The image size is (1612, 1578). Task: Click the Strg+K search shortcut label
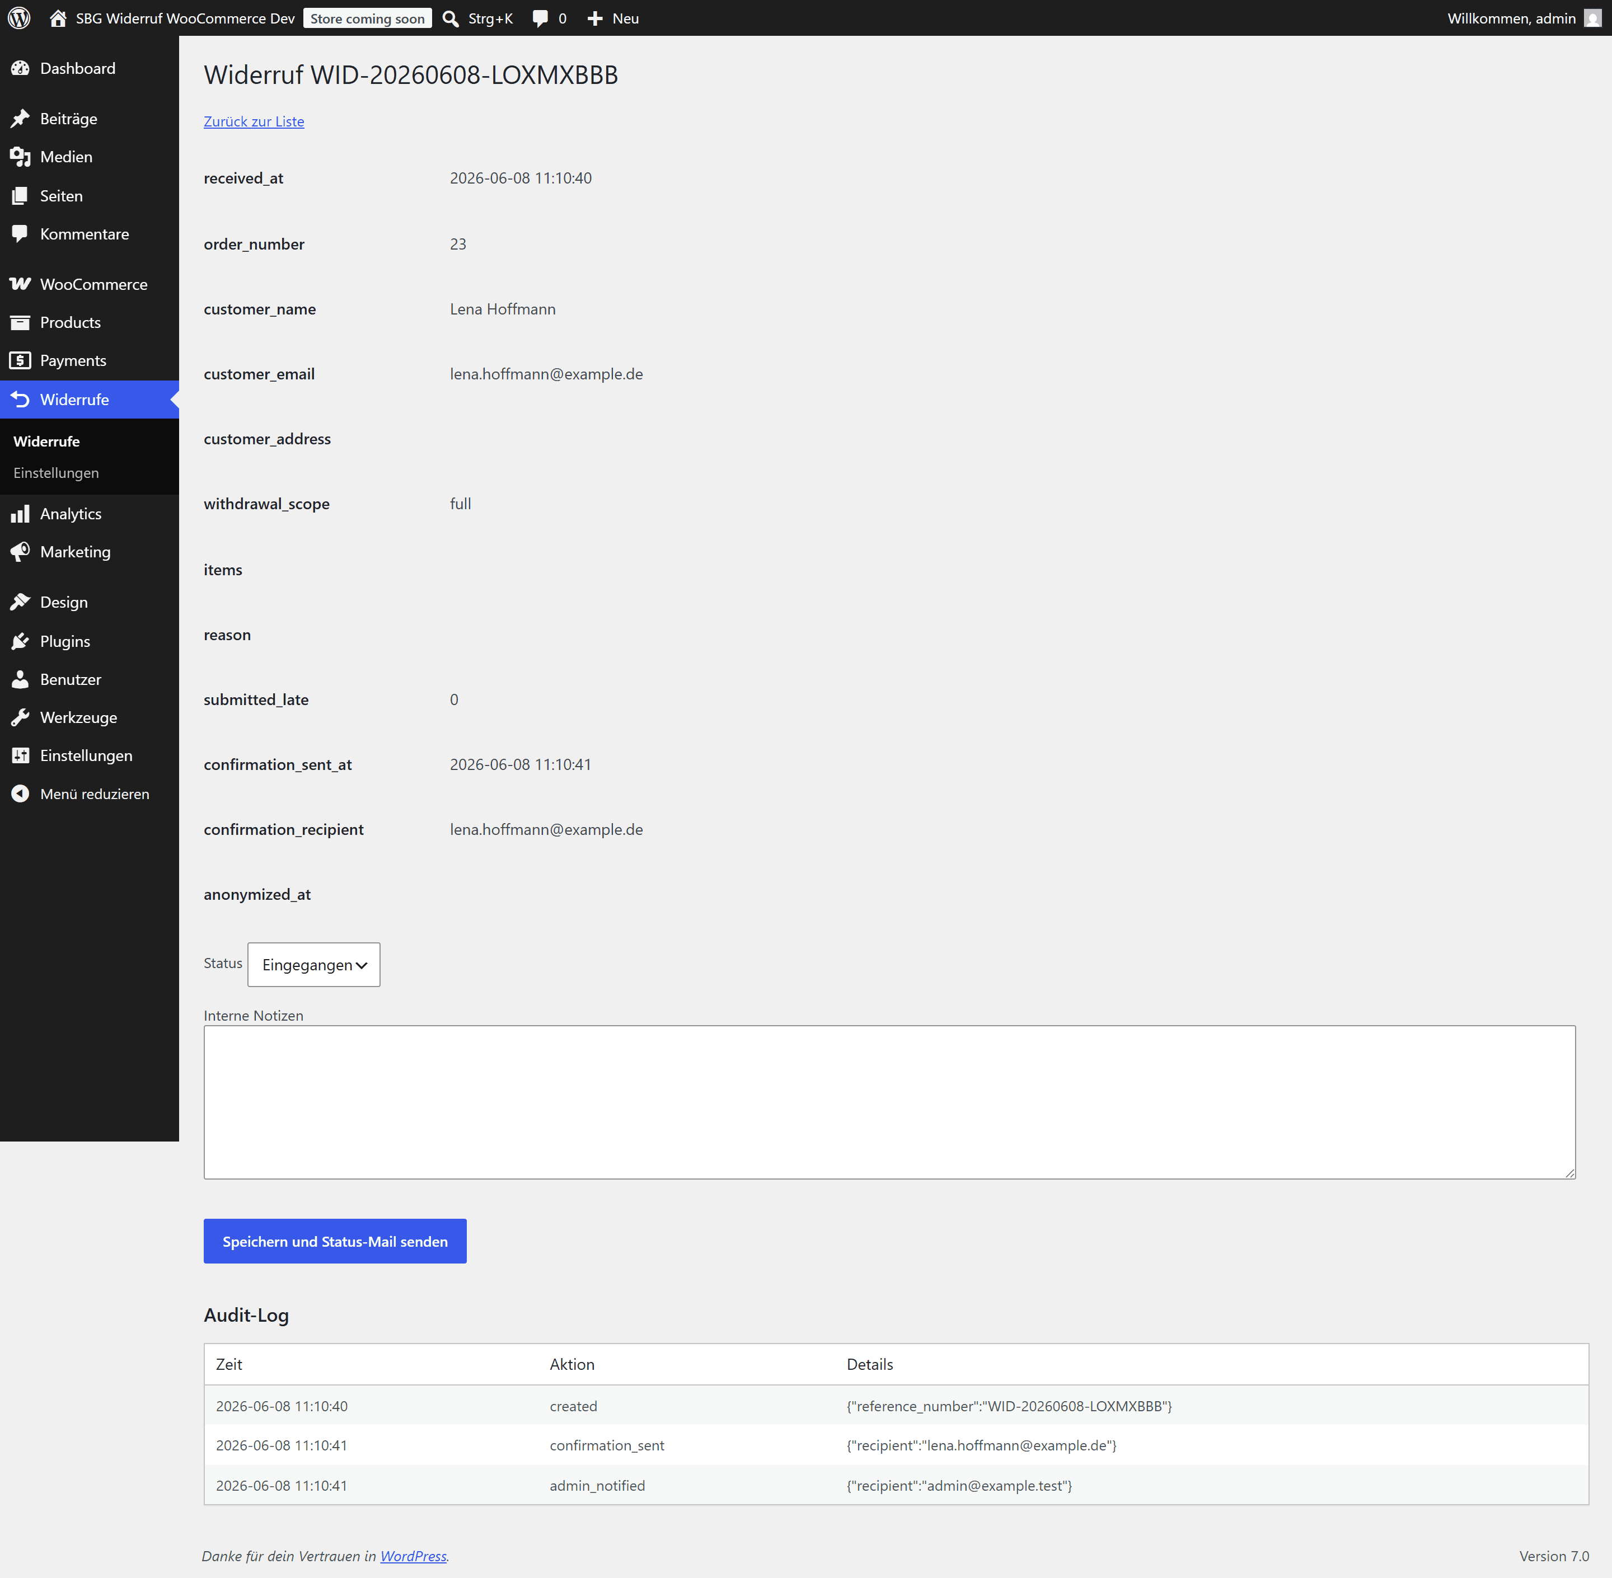[x=490, y=18]
